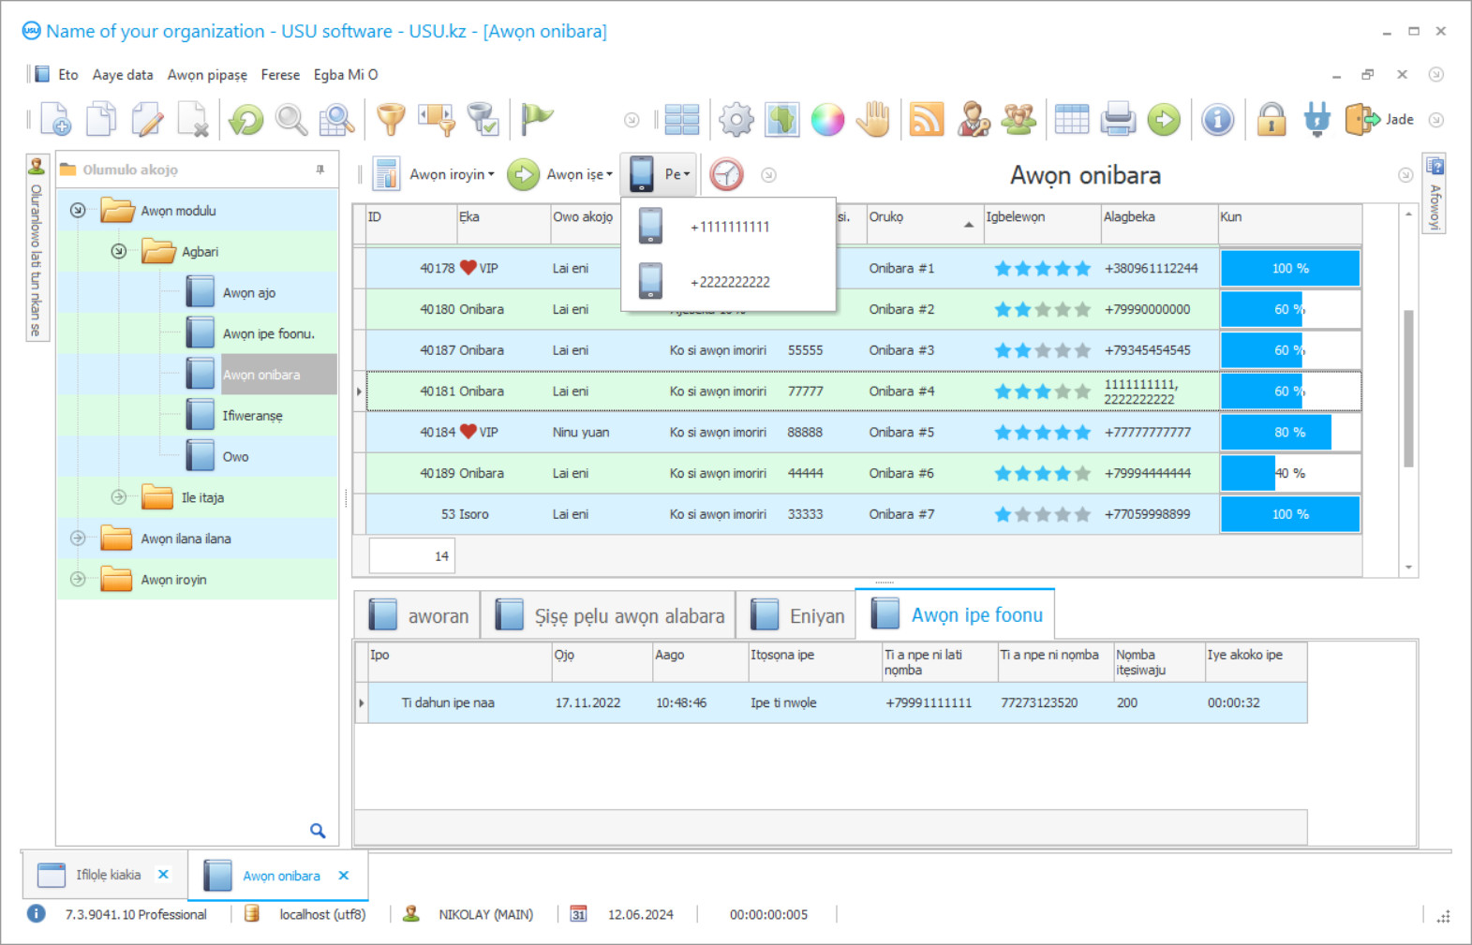Click the pin icon of Olumulo akojọ panel

pos(320,170)
